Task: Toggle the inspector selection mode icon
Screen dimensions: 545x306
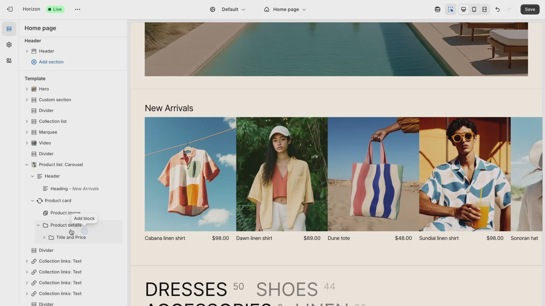Action: [x=450, y=9]
